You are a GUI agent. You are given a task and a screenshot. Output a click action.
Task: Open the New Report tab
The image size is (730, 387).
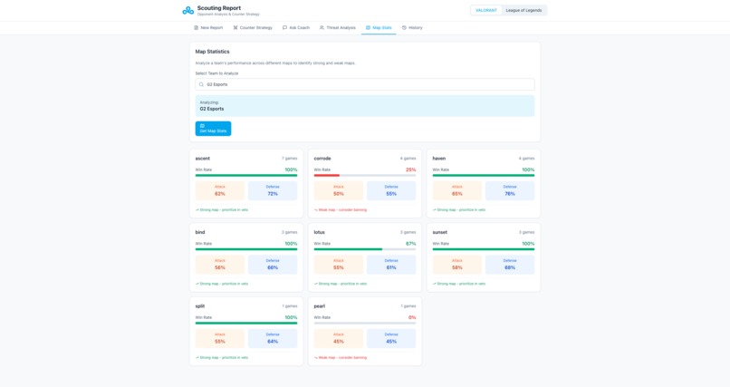tap(208, 27)
